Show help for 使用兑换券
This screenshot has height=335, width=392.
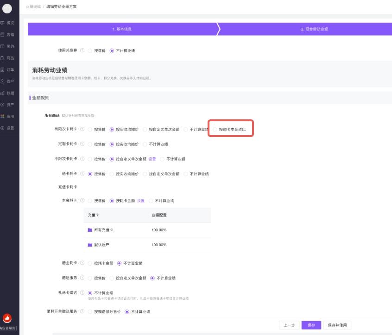click(x=82, y=50)
